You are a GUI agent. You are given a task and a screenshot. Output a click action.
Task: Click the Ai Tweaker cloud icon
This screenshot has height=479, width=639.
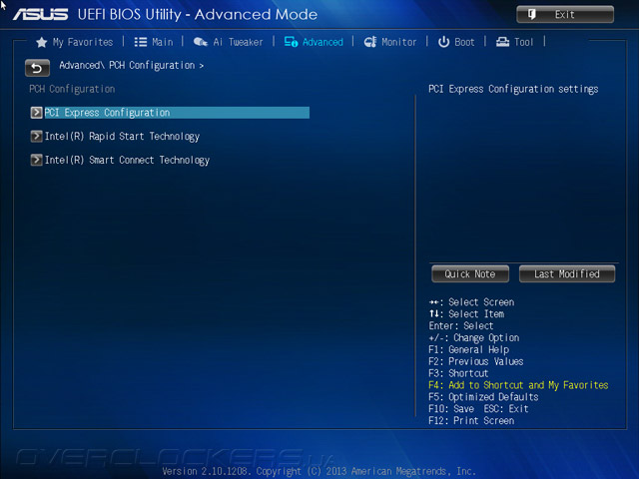click(x=200, y=42)
